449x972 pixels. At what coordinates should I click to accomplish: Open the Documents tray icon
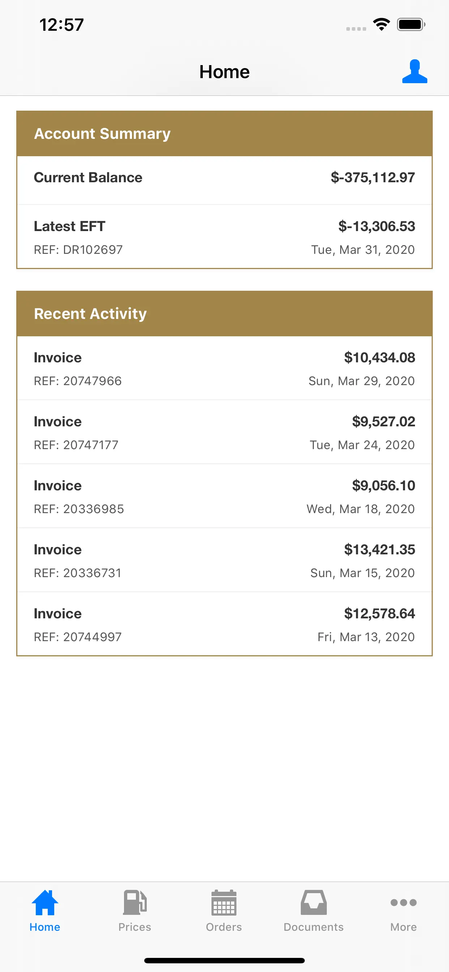tap(313, 903)
